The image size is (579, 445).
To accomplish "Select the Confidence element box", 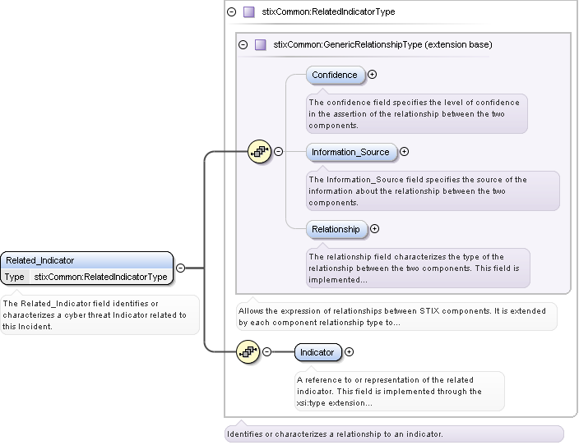I will point(336,75).
